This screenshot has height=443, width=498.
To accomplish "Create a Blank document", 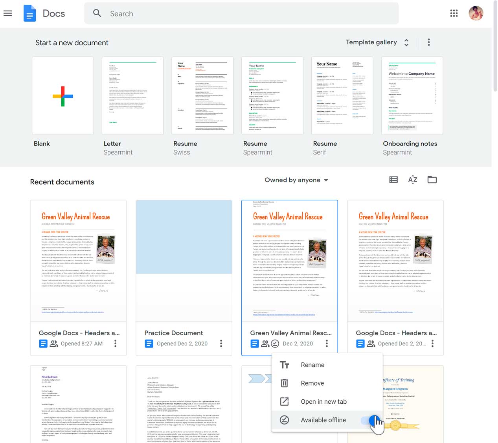I will coord(62,96).
